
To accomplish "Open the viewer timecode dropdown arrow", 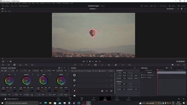I will [175, 9].
